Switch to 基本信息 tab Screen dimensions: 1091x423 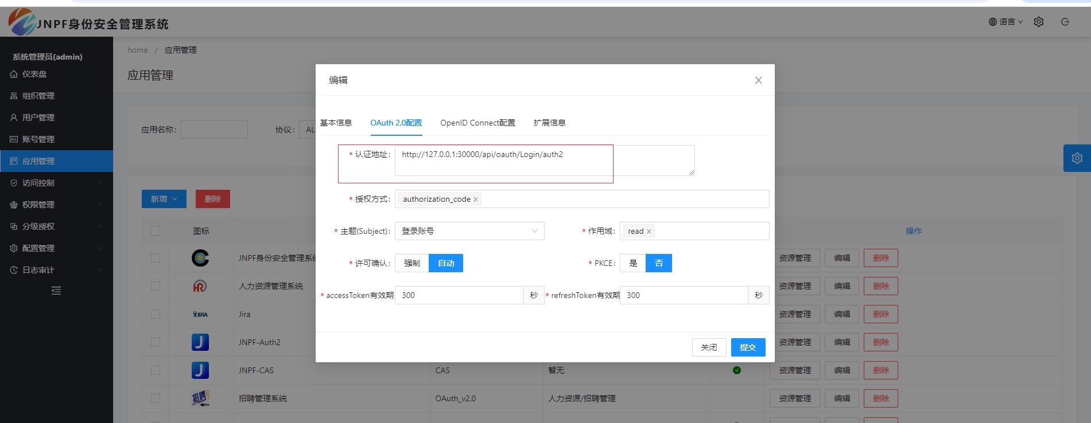[336, 123]
